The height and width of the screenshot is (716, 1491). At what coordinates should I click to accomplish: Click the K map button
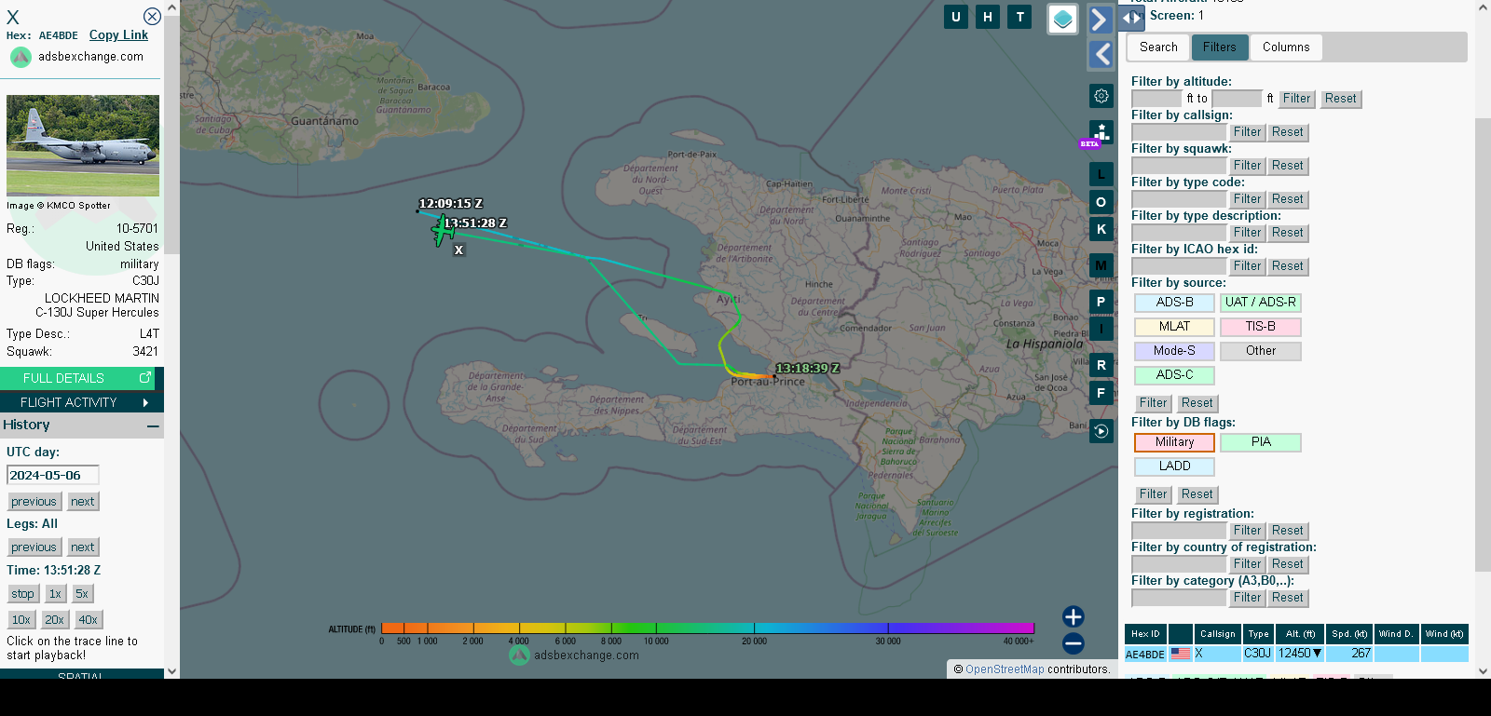point(1101,229)
